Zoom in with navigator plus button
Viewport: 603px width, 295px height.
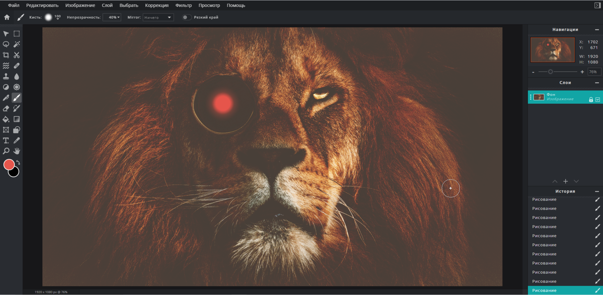point(582,72)
